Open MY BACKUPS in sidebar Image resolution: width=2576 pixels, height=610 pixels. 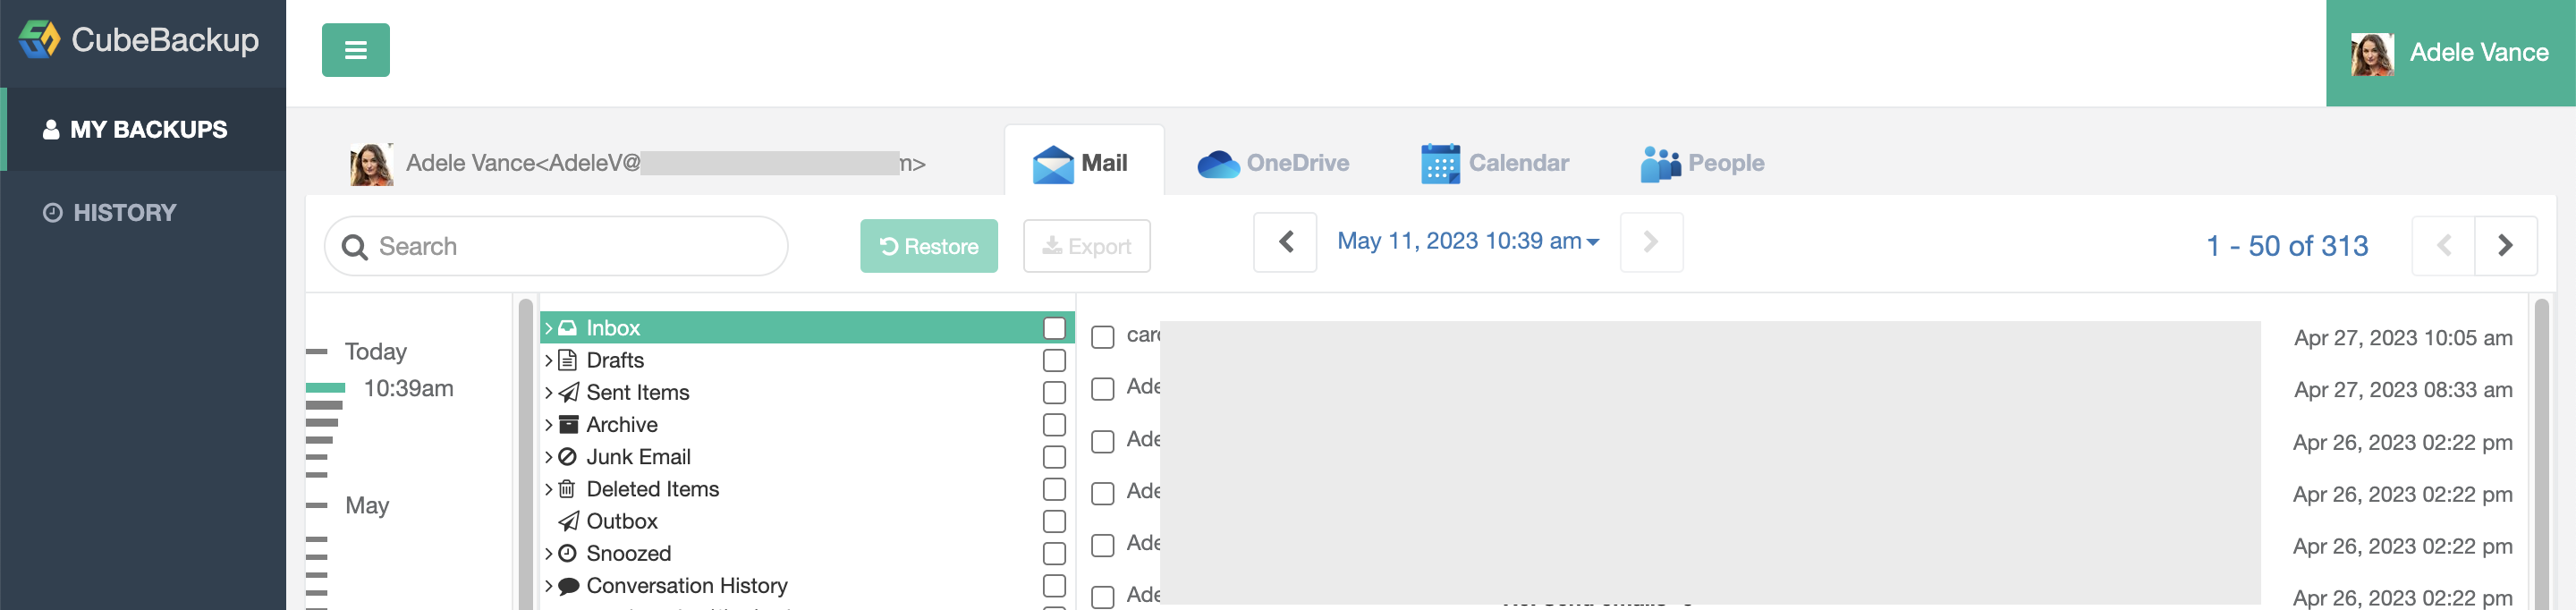tap(143, 130)
